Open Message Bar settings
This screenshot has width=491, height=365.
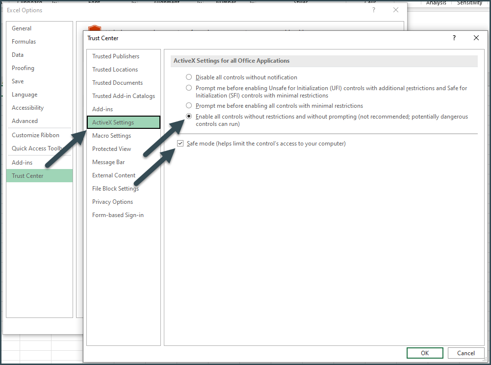click(x=107, y=162)
